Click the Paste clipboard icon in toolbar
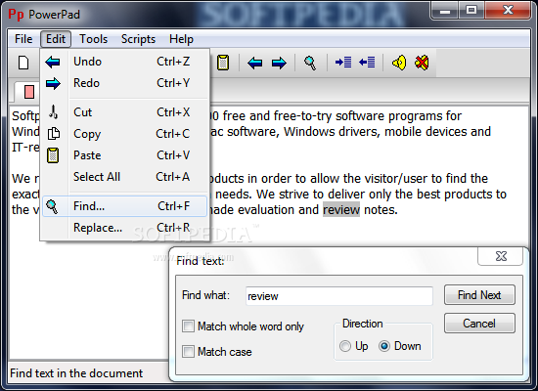The height and width of the screenshot is (391, 538). [223, 63]
